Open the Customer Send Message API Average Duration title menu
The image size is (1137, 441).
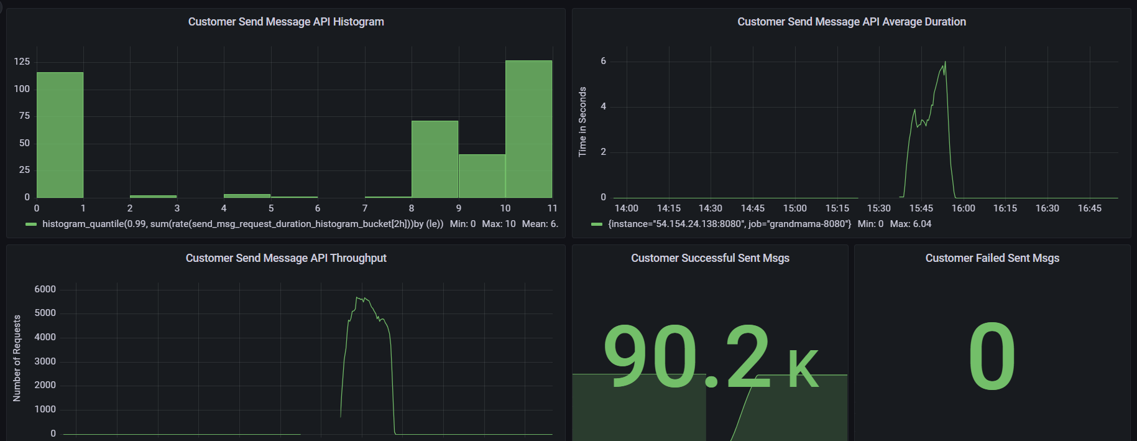click(x=851, y=22)
